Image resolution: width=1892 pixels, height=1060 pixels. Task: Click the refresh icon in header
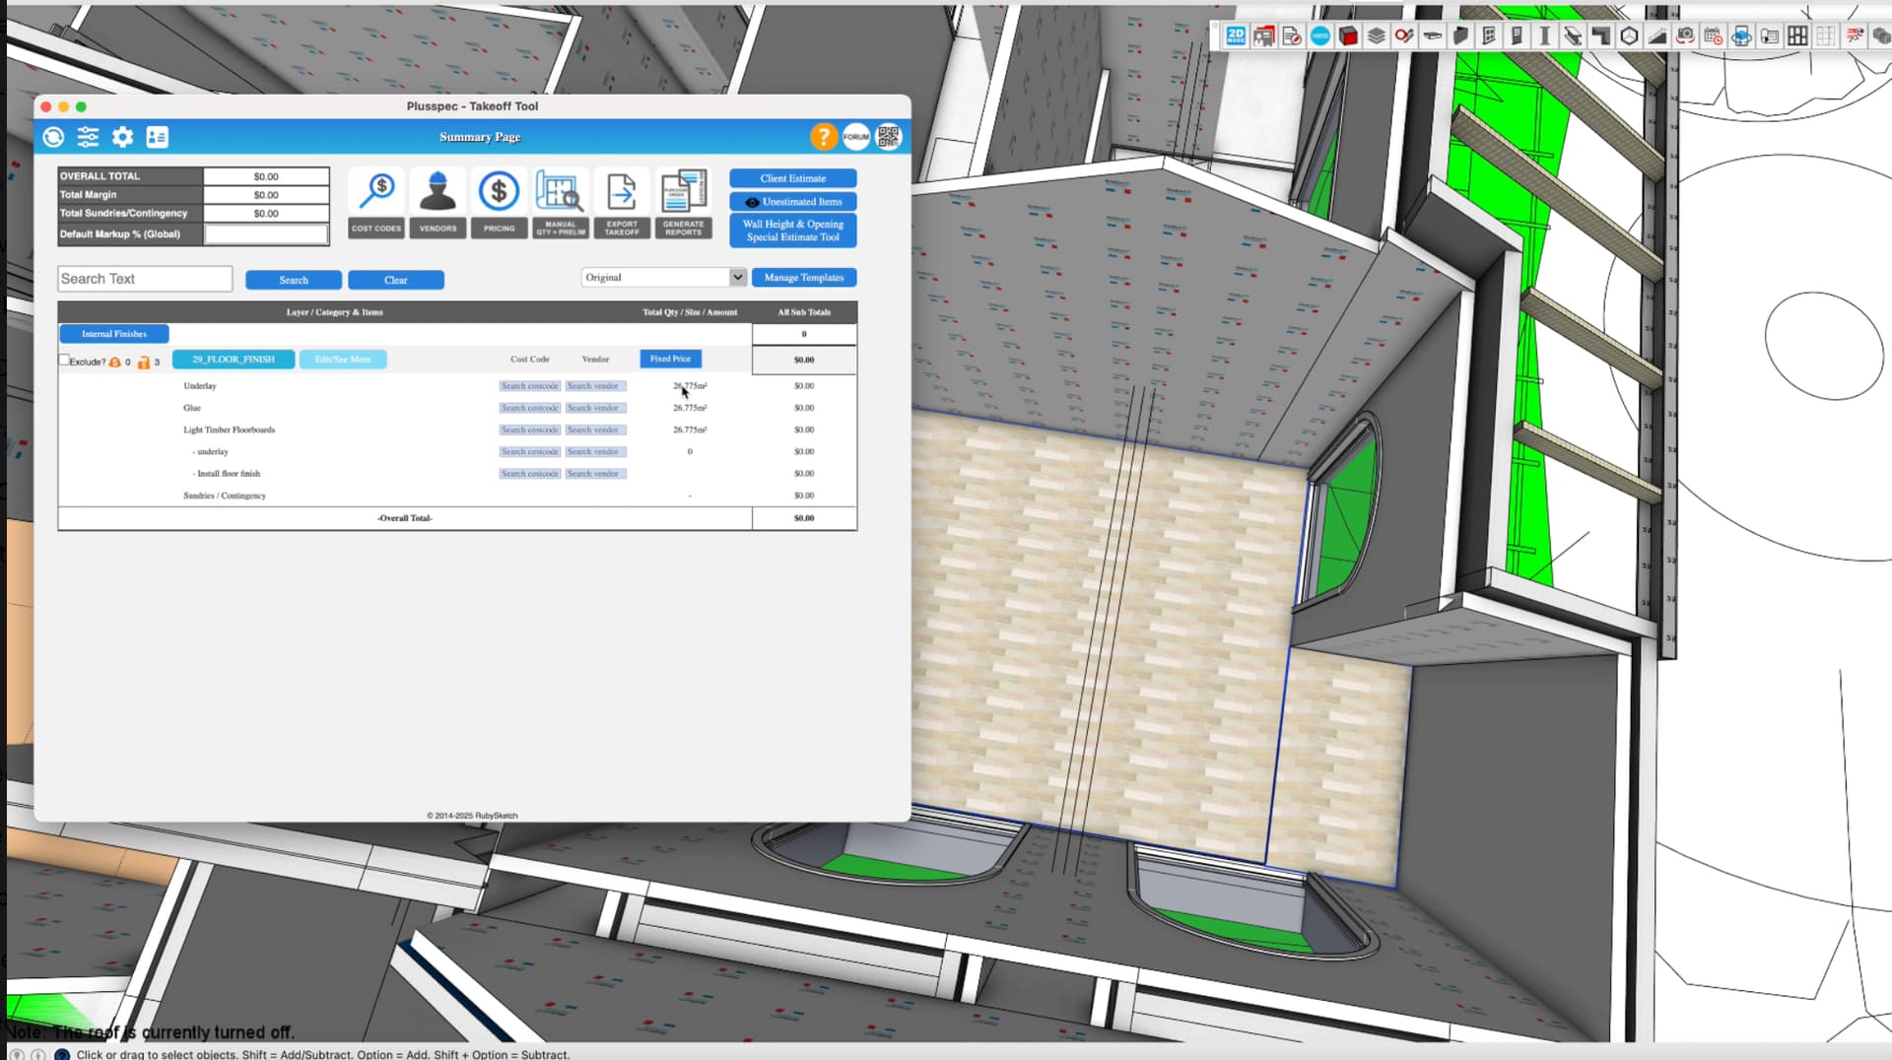(54, 137)
